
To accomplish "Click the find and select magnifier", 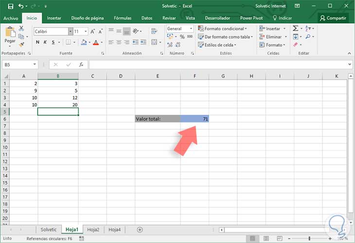I will (x=308, y=36).
